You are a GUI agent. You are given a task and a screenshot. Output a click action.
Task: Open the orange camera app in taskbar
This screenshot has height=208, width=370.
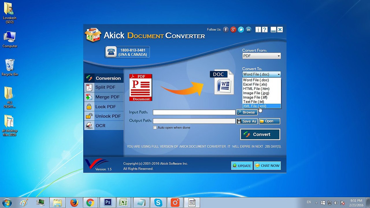point(175,203)
